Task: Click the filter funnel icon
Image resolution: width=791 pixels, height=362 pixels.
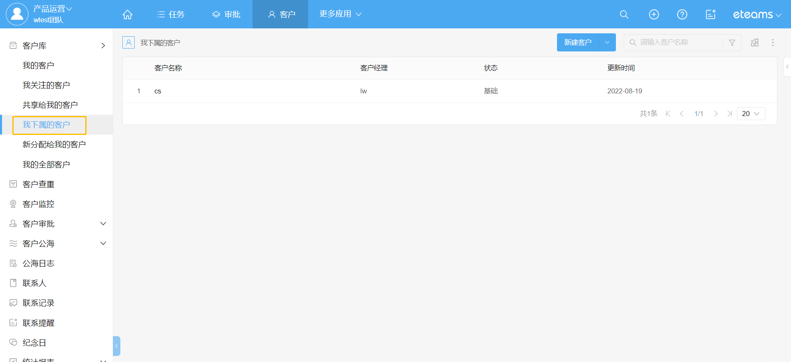Action: (732, 42)
